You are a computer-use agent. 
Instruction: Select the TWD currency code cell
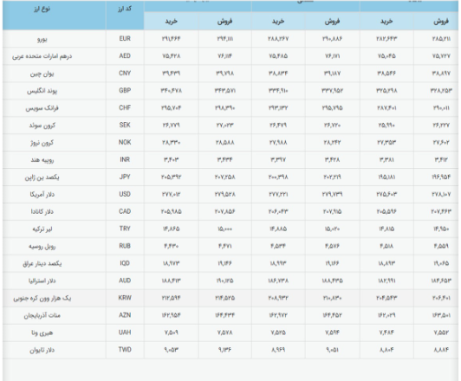(125, 350)
